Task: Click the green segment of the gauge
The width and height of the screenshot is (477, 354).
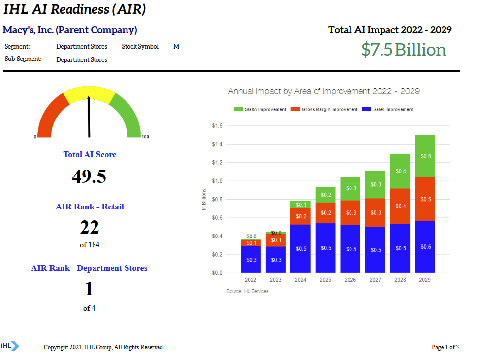Action: [x=128, y=117]
